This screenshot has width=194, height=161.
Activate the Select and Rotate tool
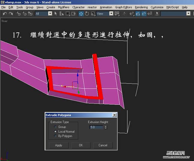pos(87,14)
